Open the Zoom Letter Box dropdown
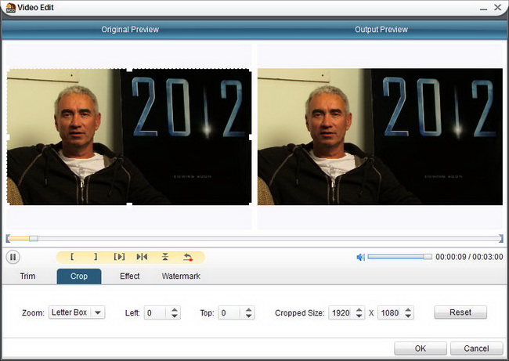The height and width of the screenshot is (361, 509). tap(77, 312)
